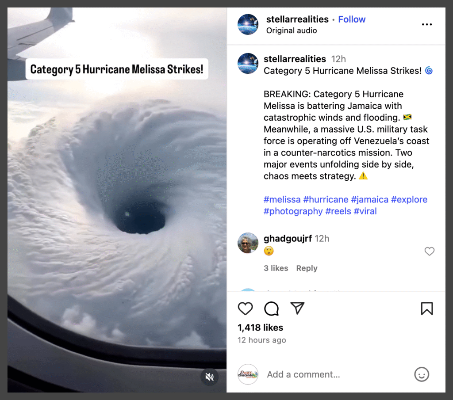Open the #melissa hashtag

tap(282, 199)
